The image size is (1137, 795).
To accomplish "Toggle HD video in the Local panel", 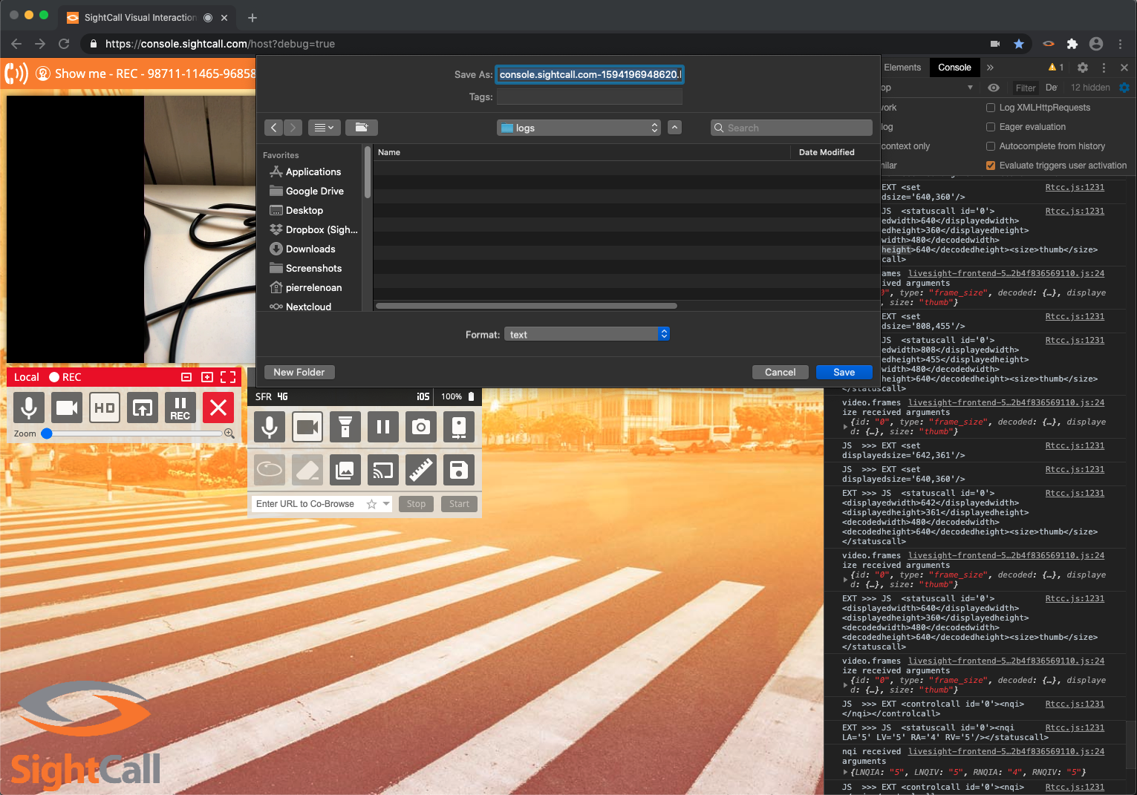I will tap(105, 408).
